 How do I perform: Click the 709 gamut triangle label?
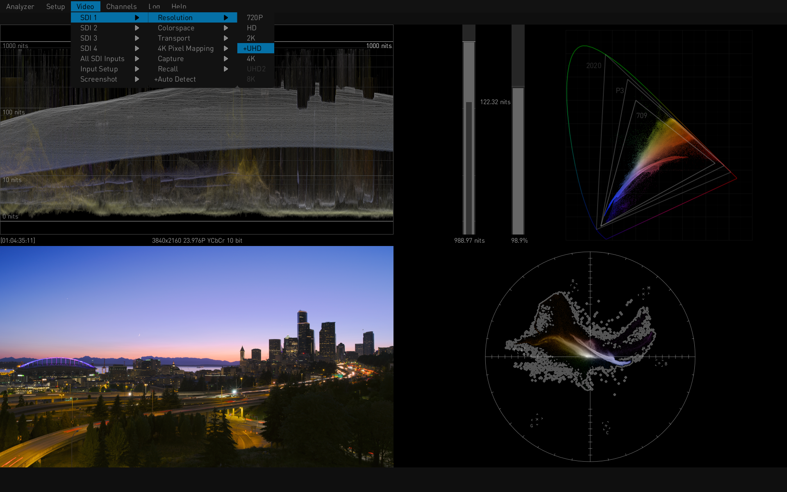[x=641, y=116]
